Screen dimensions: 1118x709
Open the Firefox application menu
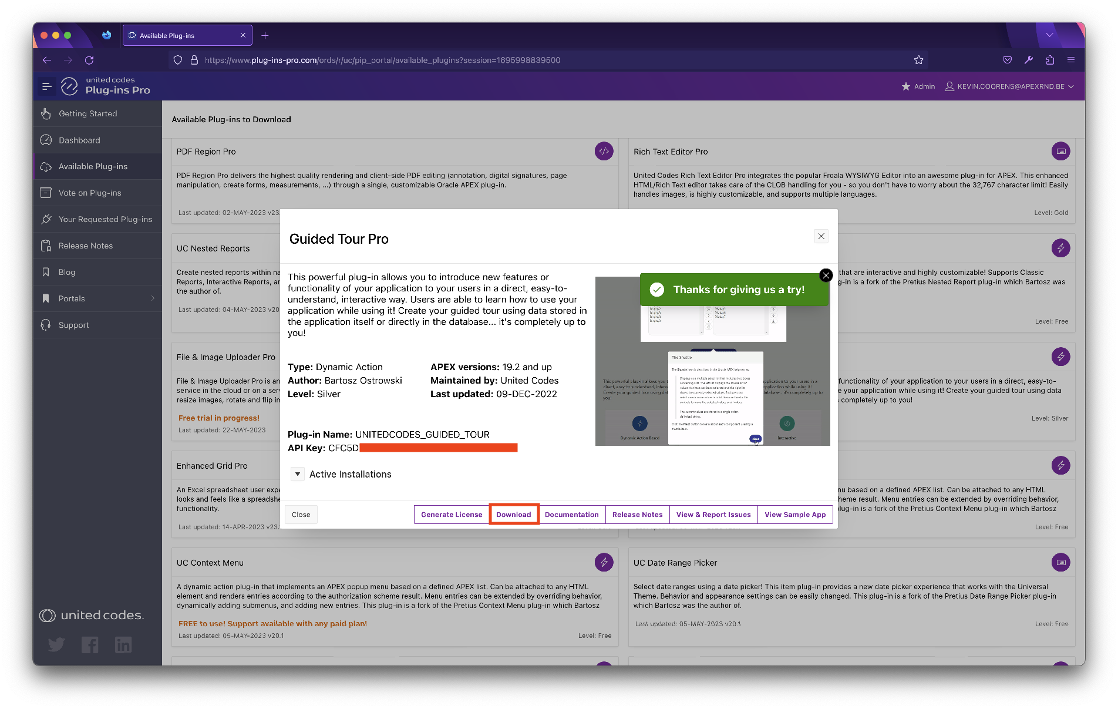point(1071,60)
